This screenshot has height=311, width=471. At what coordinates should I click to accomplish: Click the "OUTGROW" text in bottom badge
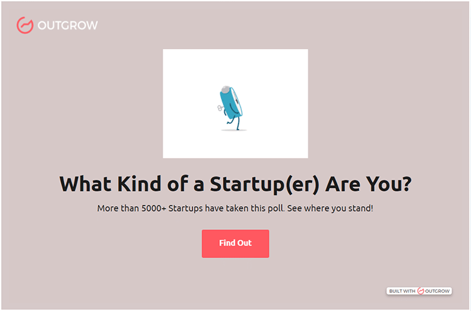[438, 291]
